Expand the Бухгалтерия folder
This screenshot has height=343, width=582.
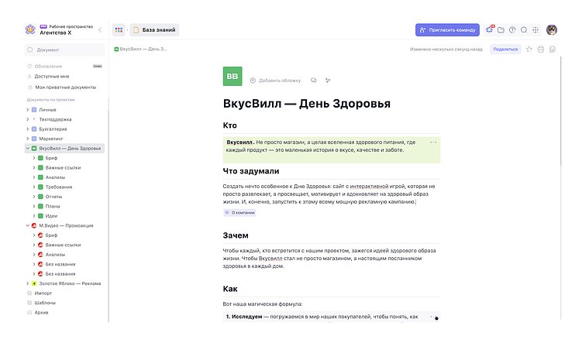click(27, 129)
